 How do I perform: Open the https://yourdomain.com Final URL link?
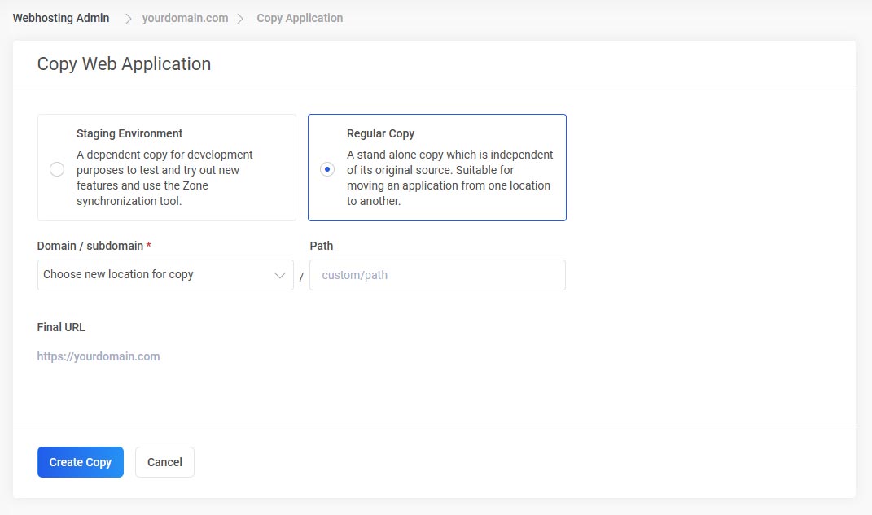pos(99,356)
